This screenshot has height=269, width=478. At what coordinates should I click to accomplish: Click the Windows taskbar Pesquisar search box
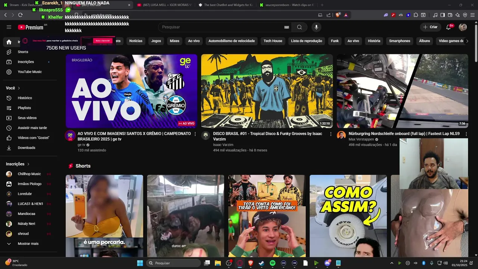click(173, 263)
